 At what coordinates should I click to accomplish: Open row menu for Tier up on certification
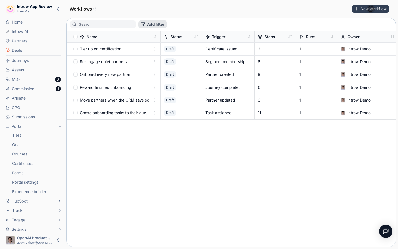(155, 49)
